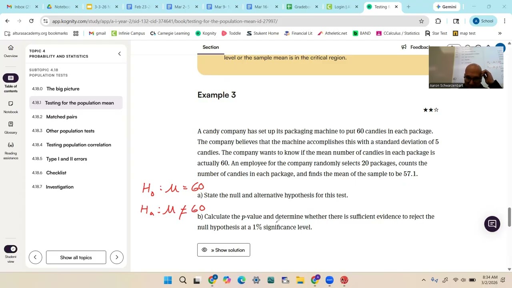Close the Testing for population mean tab

click(396, 7)
